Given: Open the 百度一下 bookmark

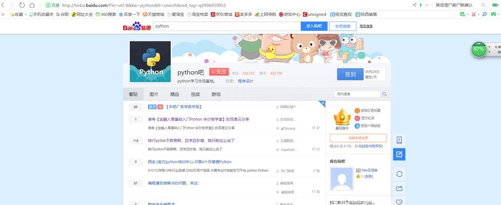Looking at the screenshot, I should coord(129,14).
